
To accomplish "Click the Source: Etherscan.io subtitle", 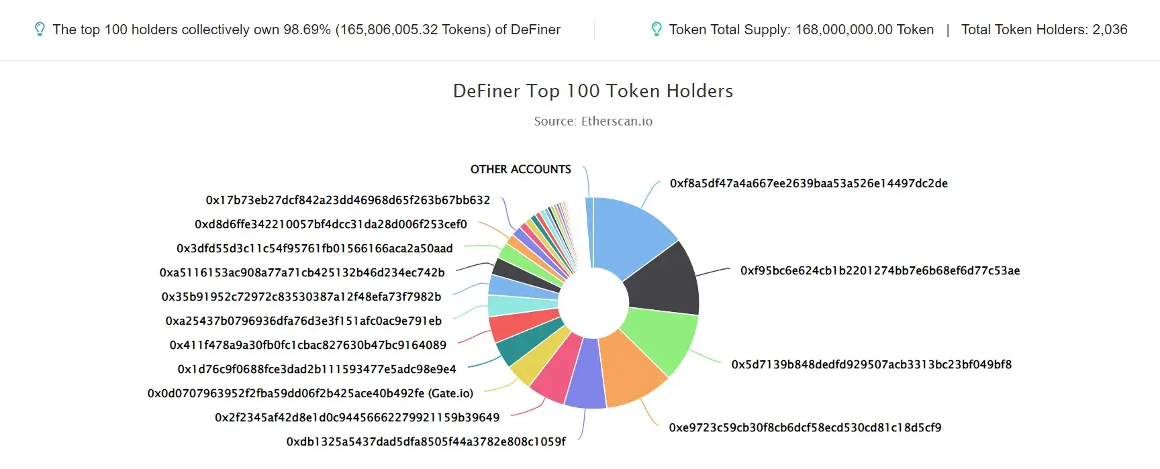I will point(593,121).
